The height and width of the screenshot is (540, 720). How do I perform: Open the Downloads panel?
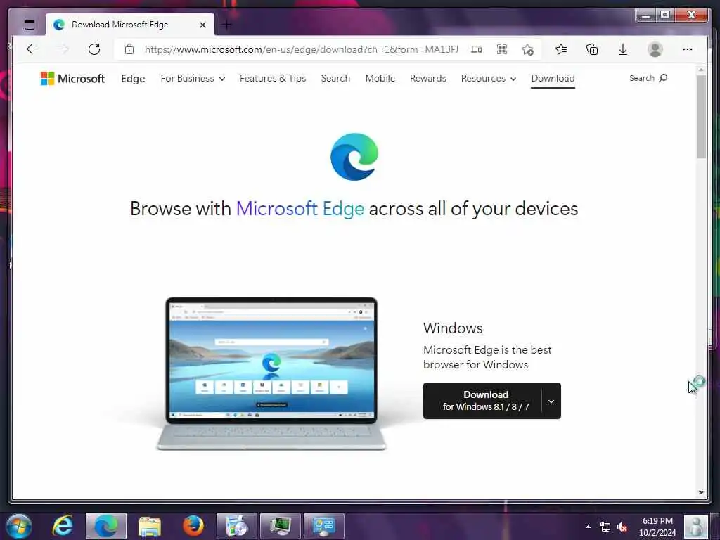(623, 49)
